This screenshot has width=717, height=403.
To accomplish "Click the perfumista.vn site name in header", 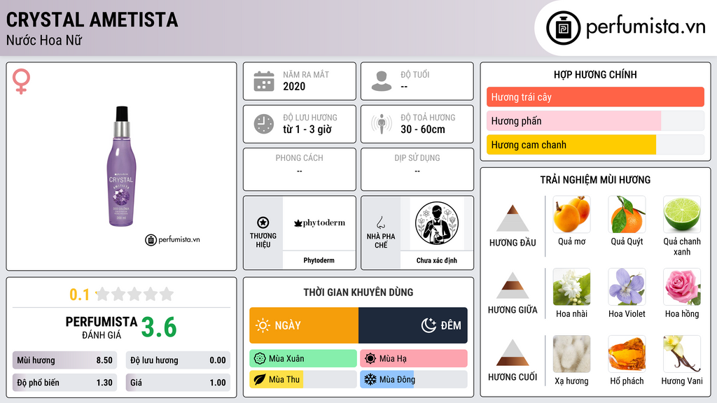I will click(x=646, y=27).
